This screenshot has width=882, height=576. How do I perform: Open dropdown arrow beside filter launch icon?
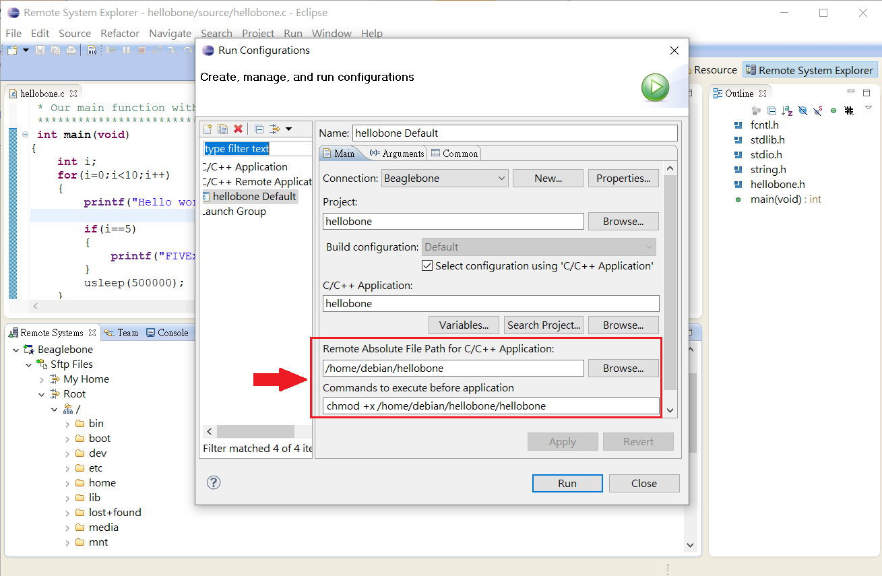click(x=288, y=129)
